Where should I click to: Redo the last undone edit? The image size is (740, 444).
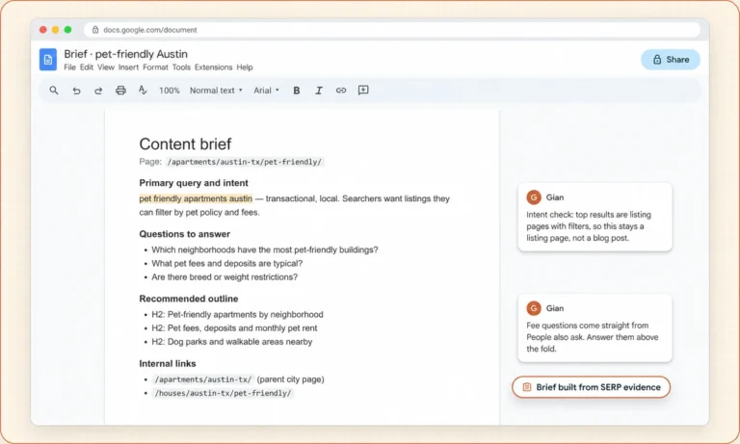(x=98, y=91)
